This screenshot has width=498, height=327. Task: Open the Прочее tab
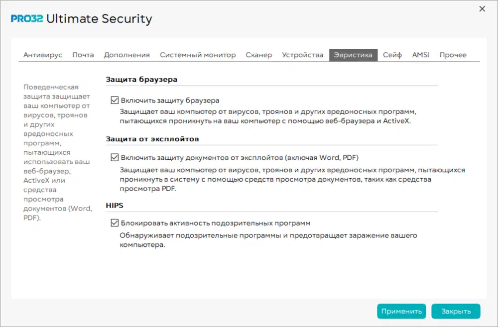(453, 55)
